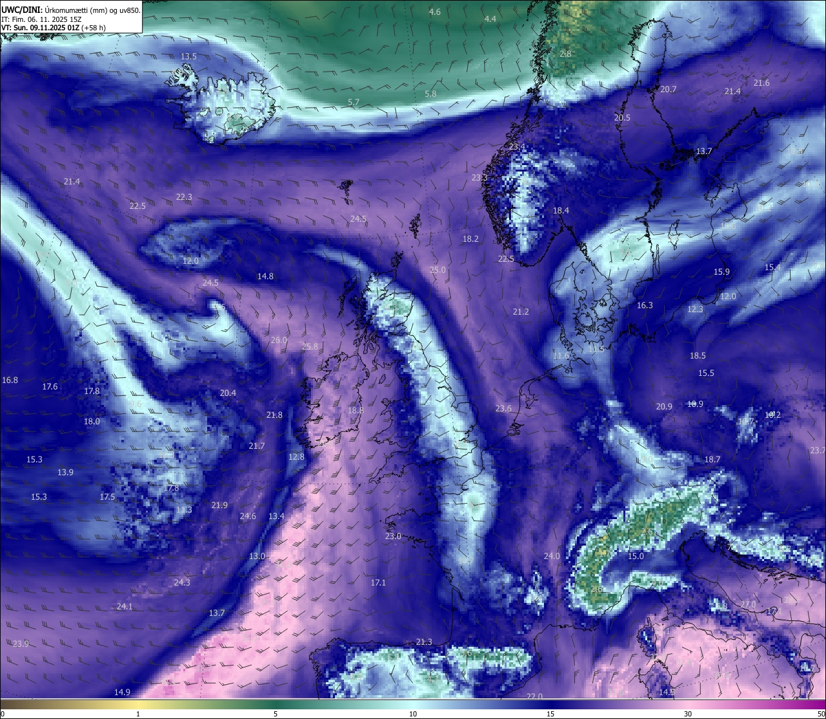The width and height of the screenshot is (826, 719).
Task: Click the value 17.5 in the Atlantic
Action: (x=107, y=497)
